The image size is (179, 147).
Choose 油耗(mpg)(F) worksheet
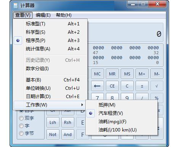pos(121,122)
